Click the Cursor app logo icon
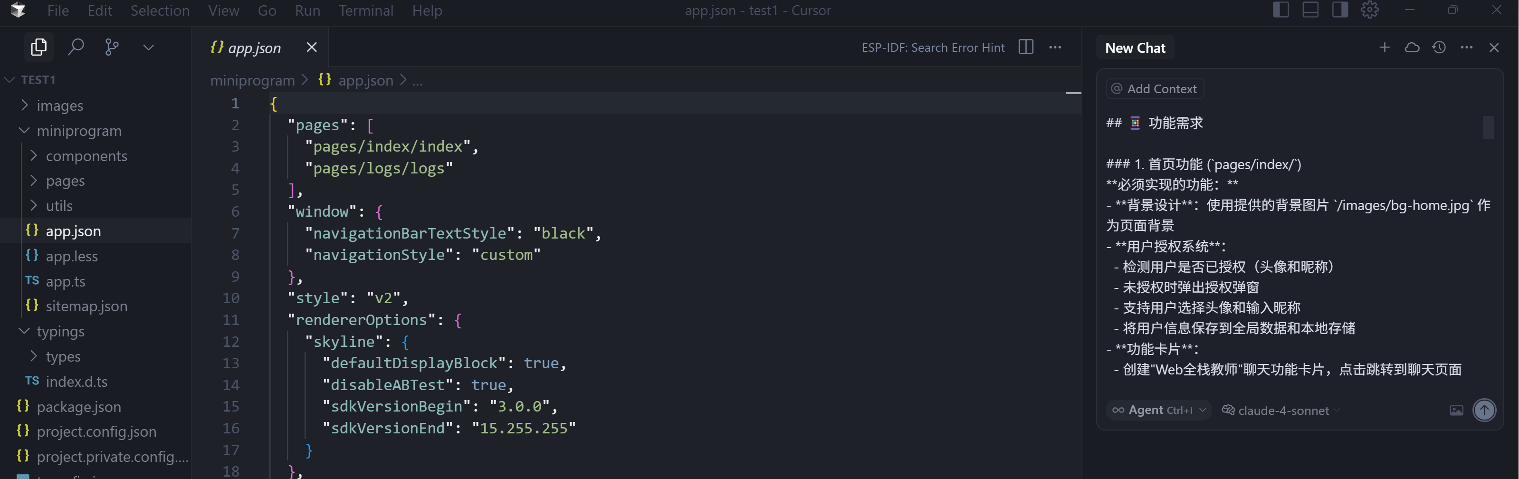The width and height of the screenshot is (1519, 479). point(18,10)
